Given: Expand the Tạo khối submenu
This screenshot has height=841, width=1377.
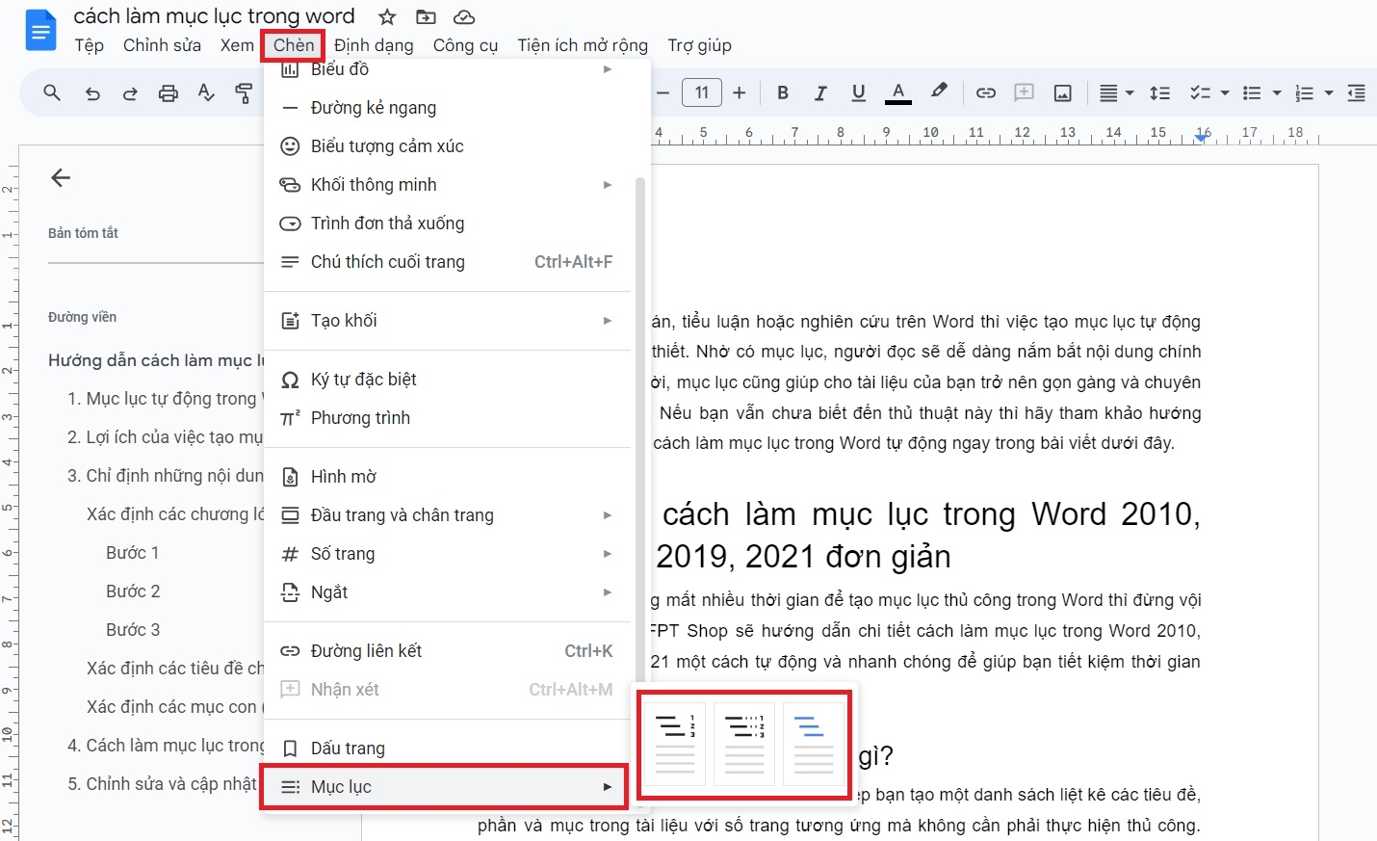Looking at the screenshot, I should pos(448,321).
